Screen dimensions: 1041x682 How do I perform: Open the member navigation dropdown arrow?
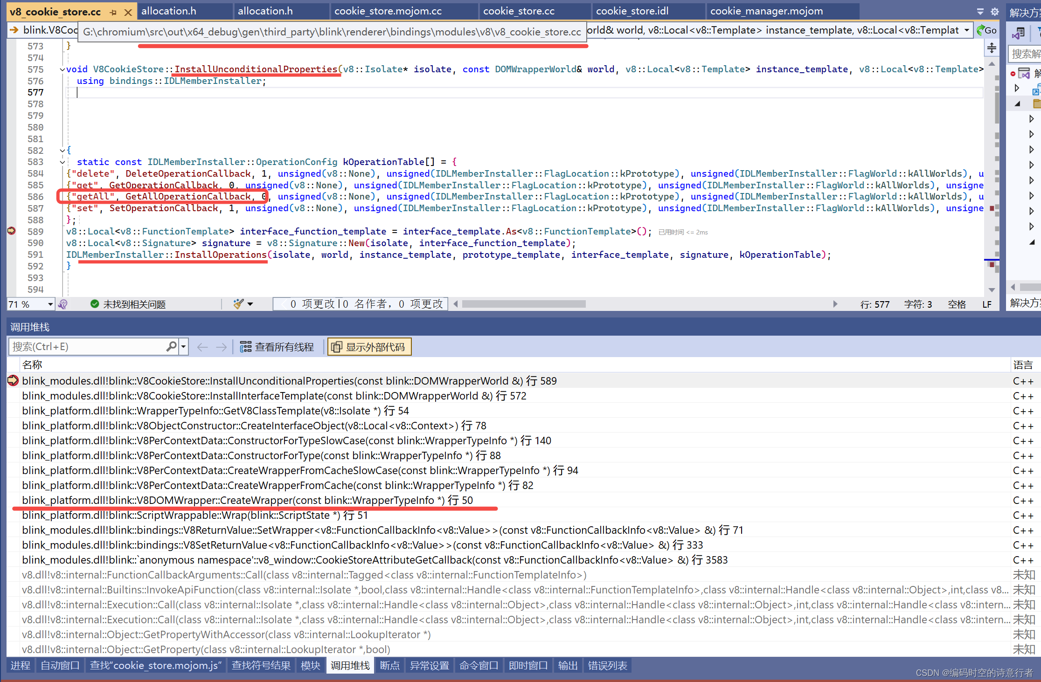[x=967, y=30]
